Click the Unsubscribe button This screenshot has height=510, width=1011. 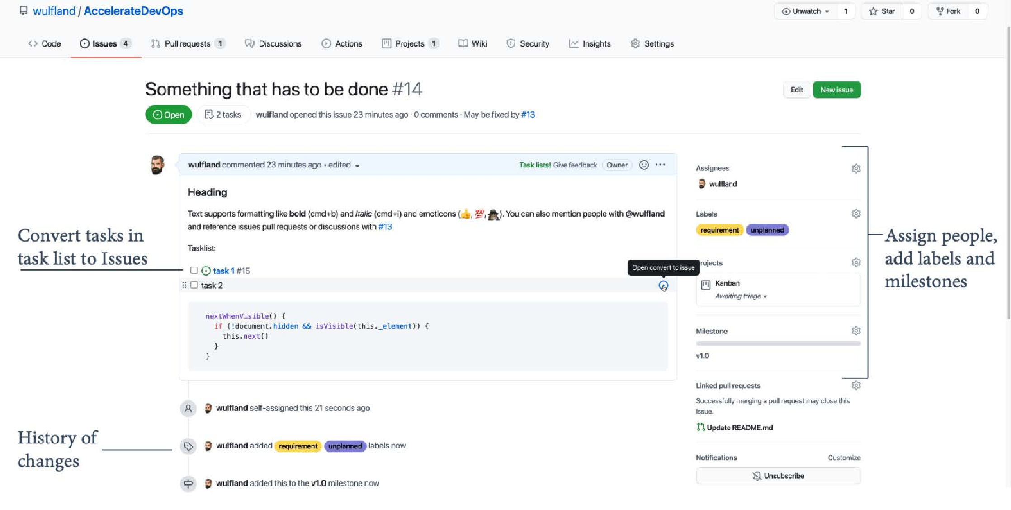click(778, 476)
